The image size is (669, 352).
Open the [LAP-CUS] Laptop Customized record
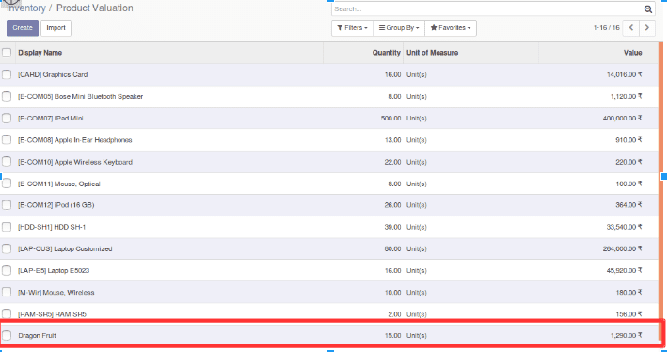[65, 248]
